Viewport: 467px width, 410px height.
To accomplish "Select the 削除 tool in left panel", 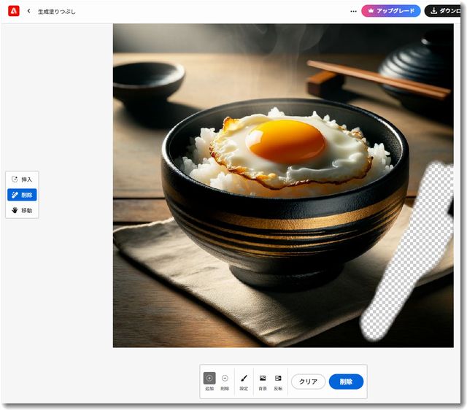I will tap(22, 195).
